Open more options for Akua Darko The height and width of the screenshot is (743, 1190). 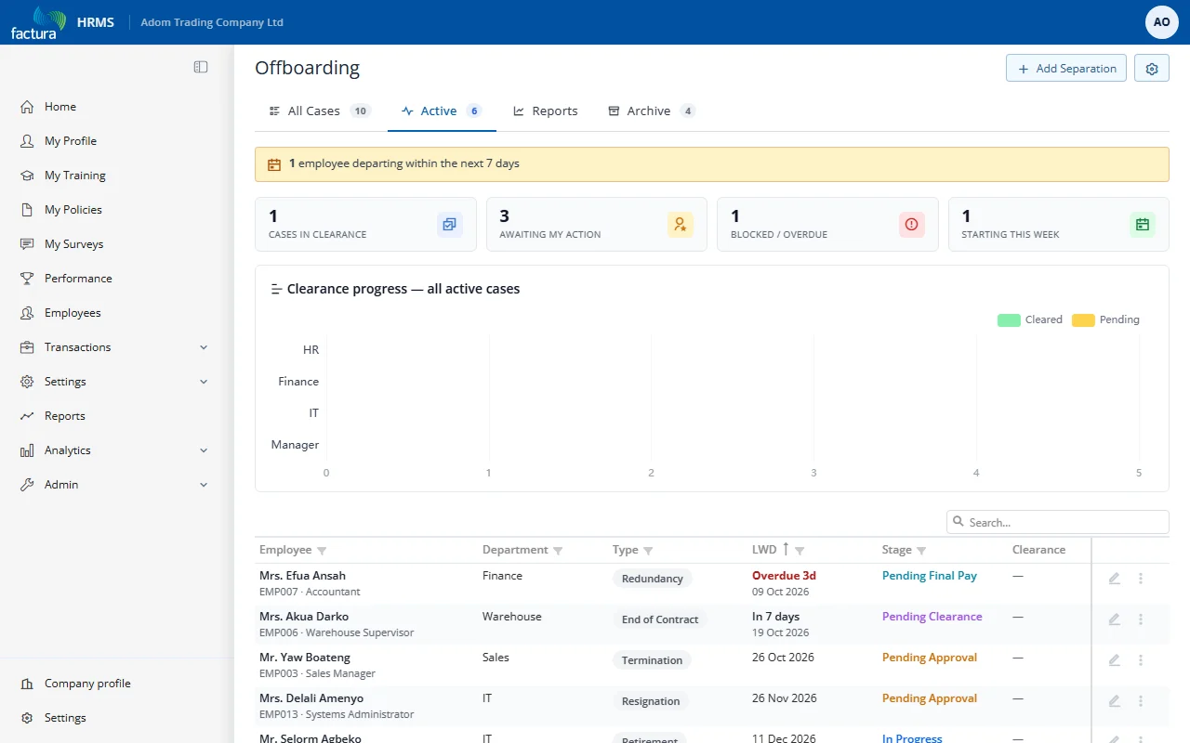click(x=1141, y=619)
